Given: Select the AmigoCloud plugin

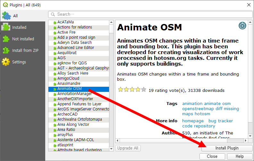Looking at the screenshot, I should pos(79,78).
